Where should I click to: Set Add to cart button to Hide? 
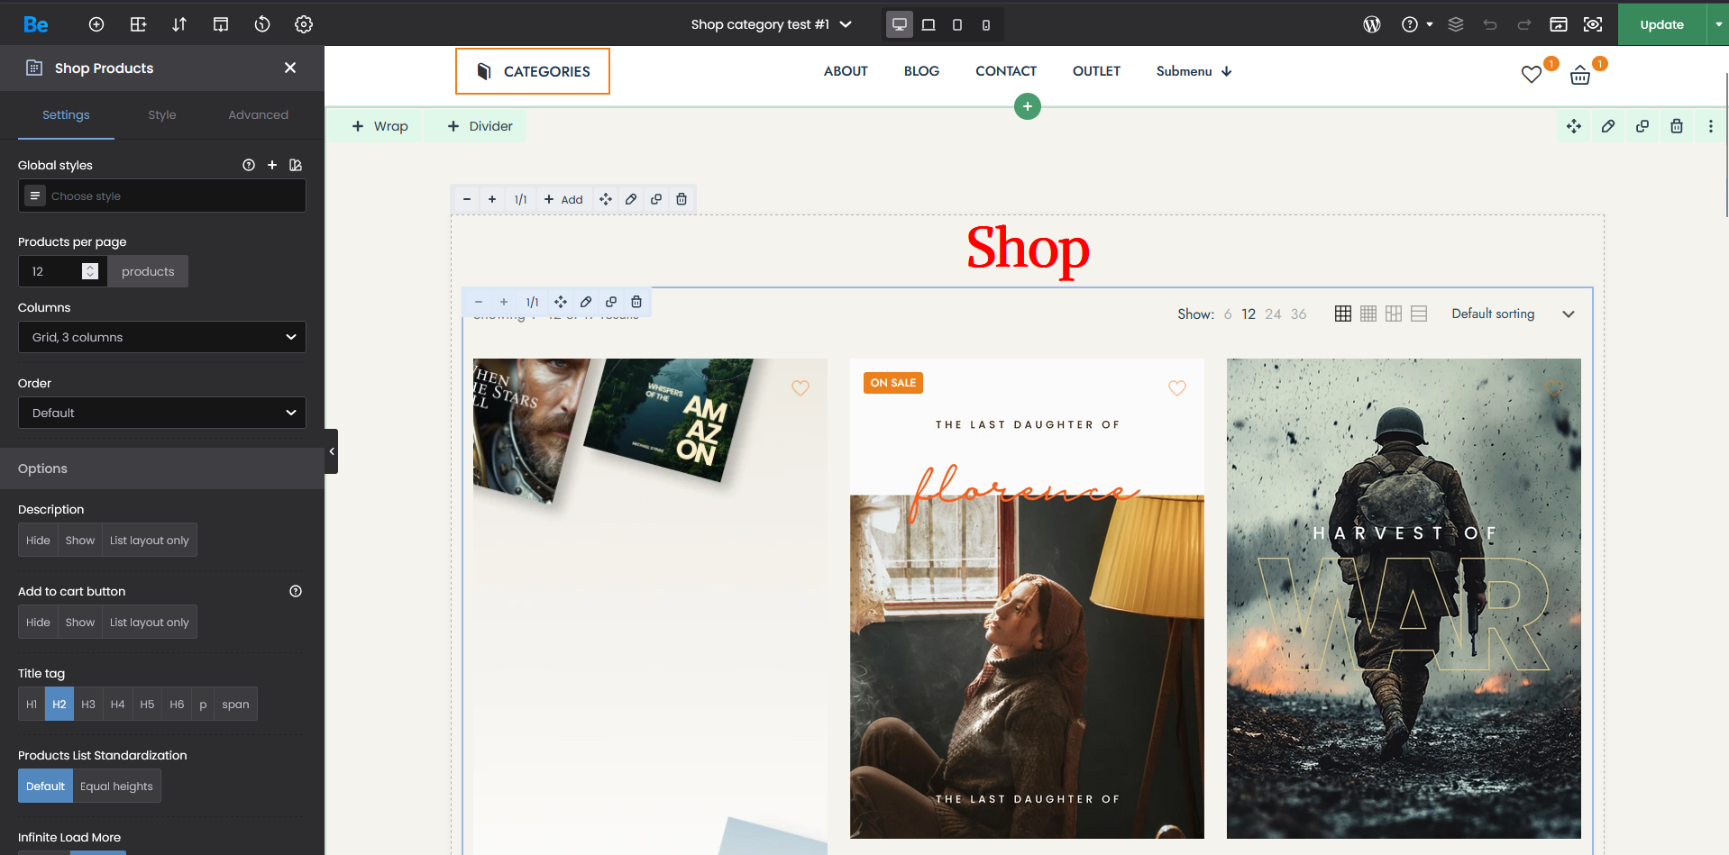point(38,623)
